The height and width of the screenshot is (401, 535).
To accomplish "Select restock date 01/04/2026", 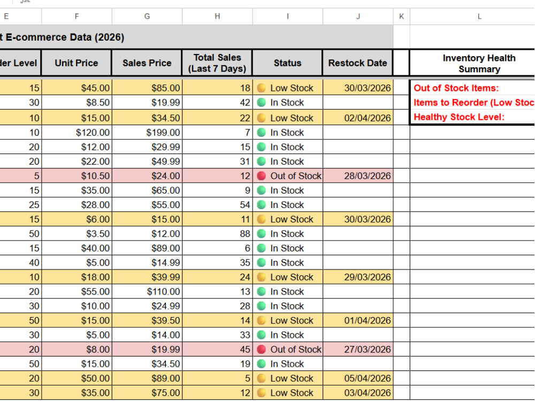I will (x=358, y=320).
